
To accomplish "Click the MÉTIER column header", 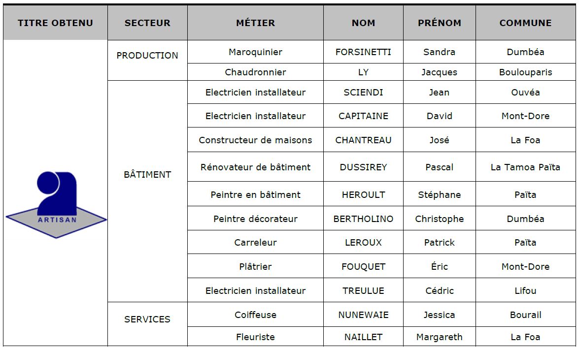I will pyautogui.click(x=255, y=23).
